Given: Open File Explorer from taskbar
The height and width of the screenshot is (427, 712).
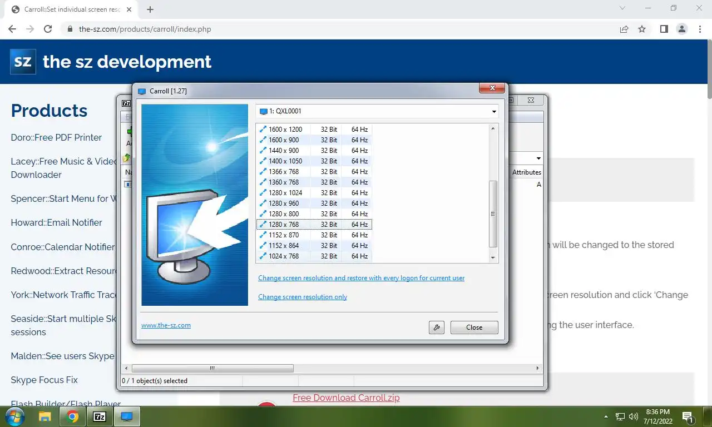Looking at the screenshot, I should 45,416.
